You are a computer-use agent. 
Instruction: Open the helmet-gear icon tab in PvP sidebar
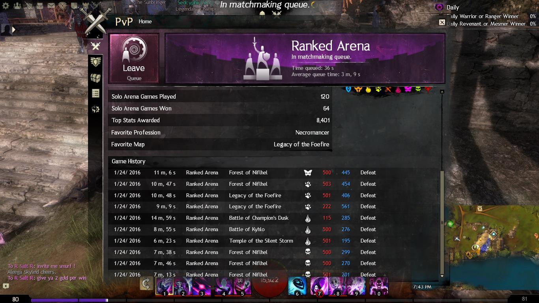point(95,109)
